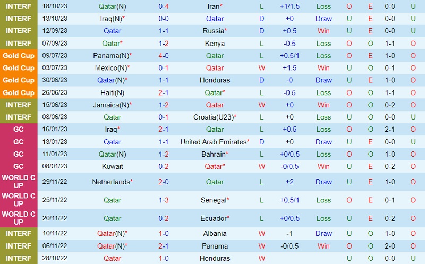This screenshot has width=425, height=264.
Task: Click the Gold Cup label dated 09/07/23
Action: point(19,55)
